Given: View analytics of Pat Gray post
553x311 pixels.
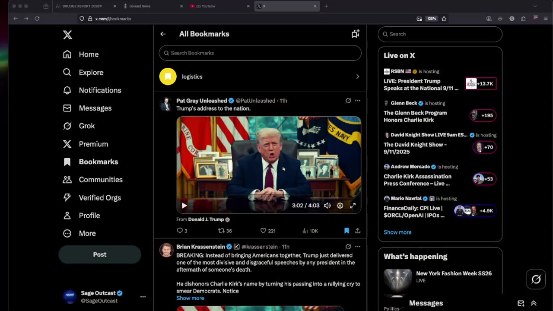Looking at the screenshot, I should coord(310,231).
